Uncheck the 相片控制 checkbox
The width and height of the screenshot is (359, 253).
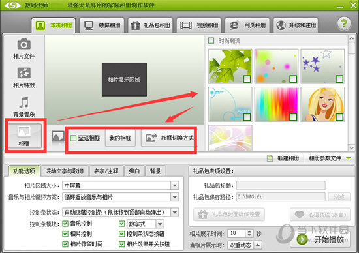click(x=65, y=234)
